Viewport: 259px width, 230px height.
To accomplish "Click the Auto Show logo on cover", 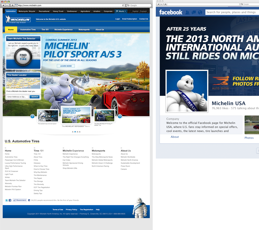I will (x=221, y=83).
